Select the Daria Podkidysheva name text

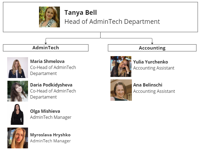pos(51,85)
